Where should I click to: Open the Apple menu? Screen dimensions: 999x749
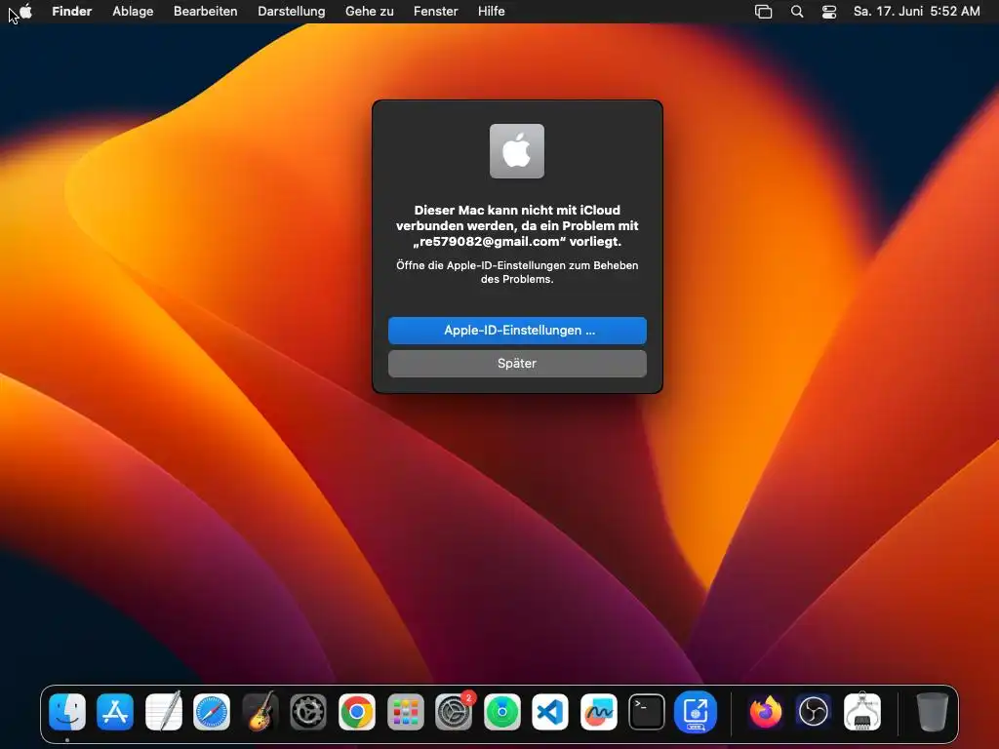[x=25, y=11]
